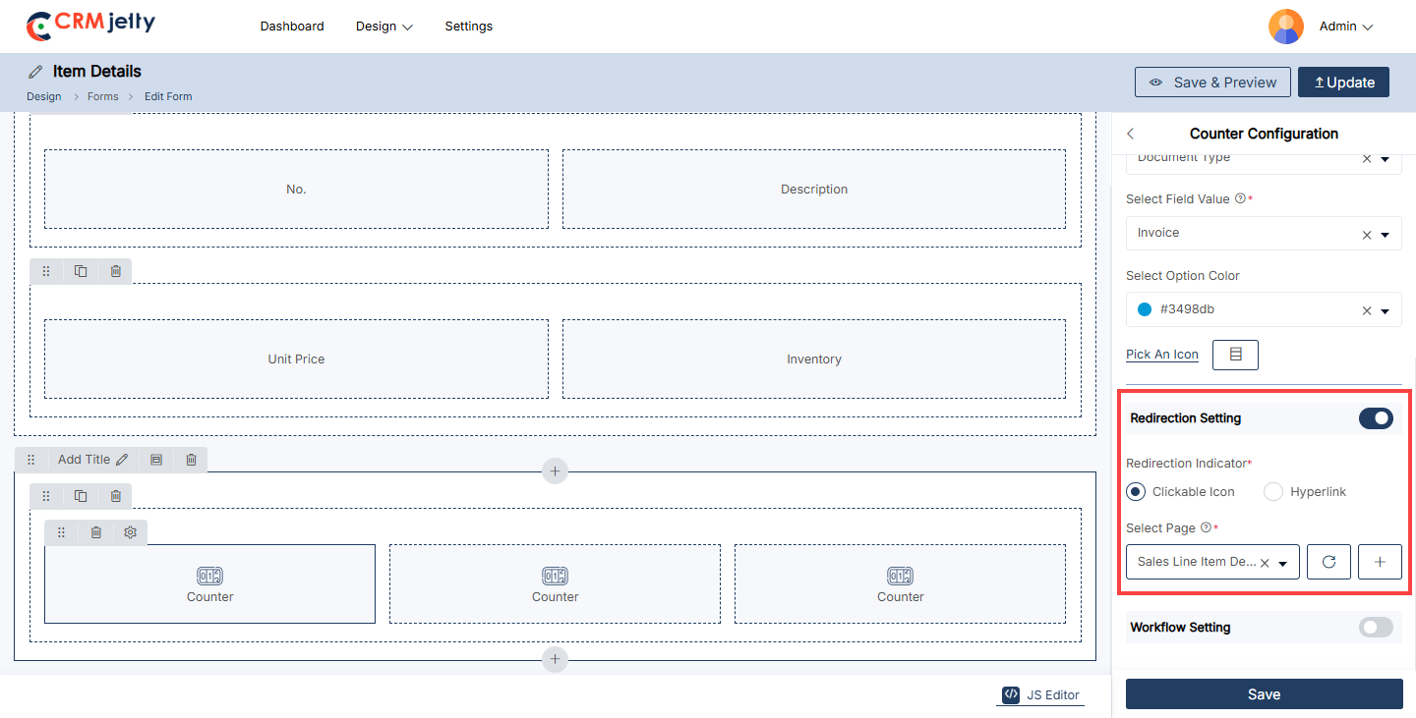Click the plus button to add new page
Screen dimensions: 1416x718
(1380, 562)
